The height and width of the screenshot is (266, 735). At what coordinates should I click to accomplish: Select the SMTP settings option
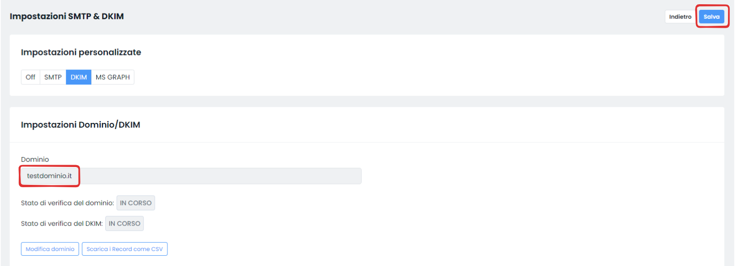point(53,77)
